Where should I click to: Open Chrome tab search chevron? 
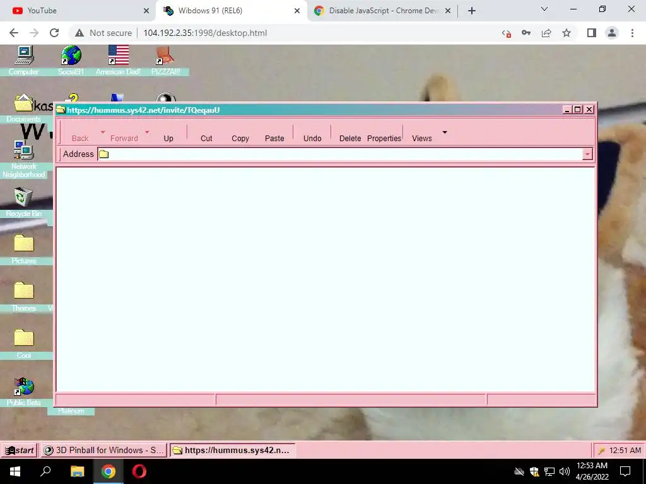(x=544, y=9)
